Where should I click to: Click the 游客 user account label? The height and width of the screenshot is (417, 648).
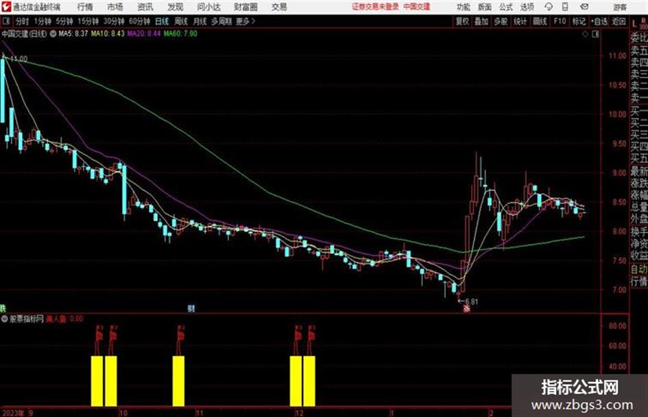point(619,7)
